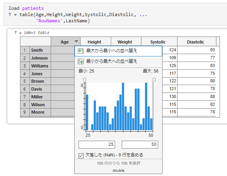
Task: Click the descending sort icon
Action: 81,51
